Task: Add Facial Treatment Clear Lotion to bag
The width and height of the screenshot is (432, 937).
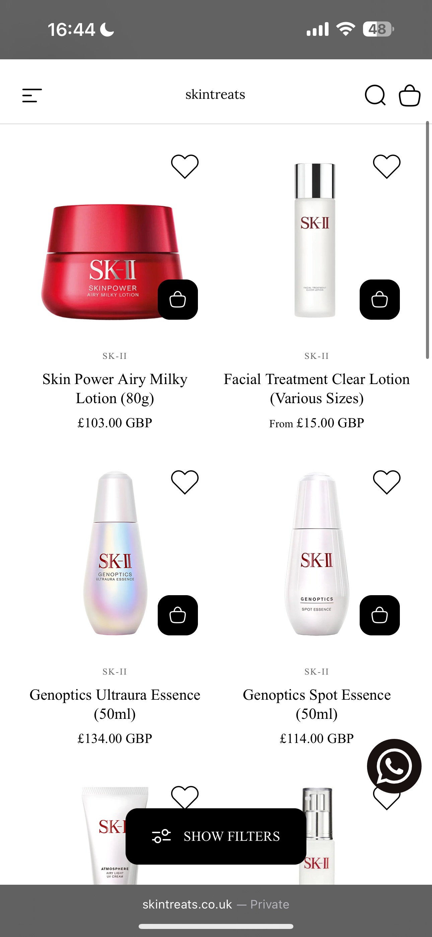Action: click(380, 300)
